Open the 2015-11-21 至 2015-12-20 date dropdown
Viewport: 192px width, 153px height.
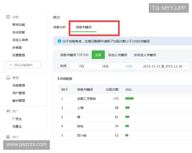pyautogui.click(x=165, y=66)
